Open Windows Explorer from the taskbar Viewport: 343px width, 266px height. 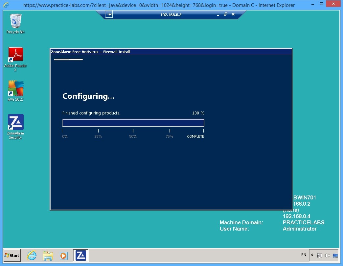tap(48, 255)
